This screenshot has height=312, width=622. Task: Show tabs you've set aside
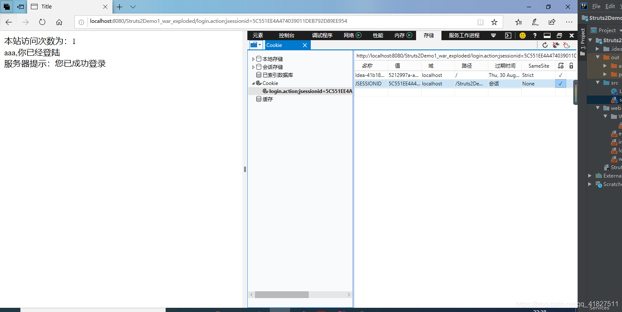pyautogui.click(x=7, y=6)
